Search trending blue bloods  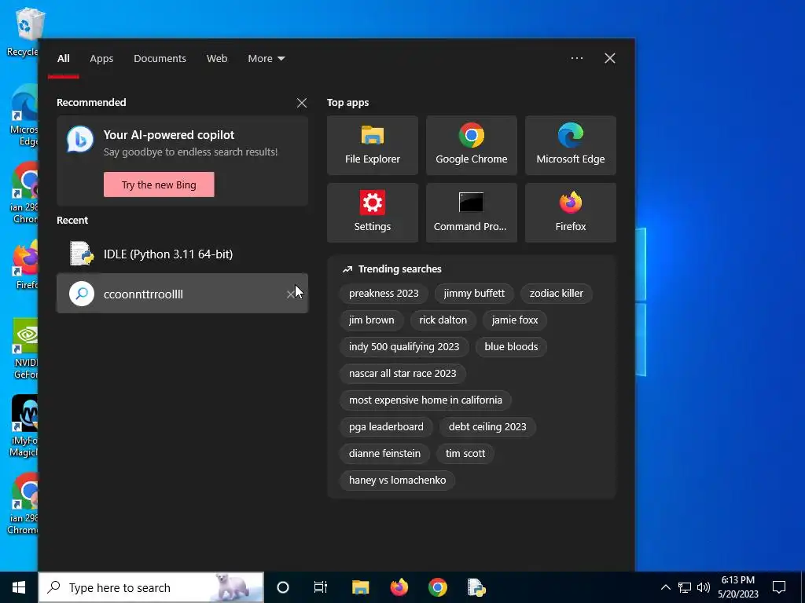click(511, 346)
